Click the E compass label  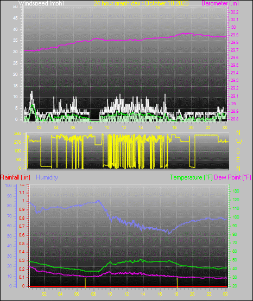(x=238, y=159)
